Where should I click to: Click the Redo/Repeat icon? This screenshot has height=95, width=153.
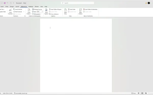(x=11, y=3)
